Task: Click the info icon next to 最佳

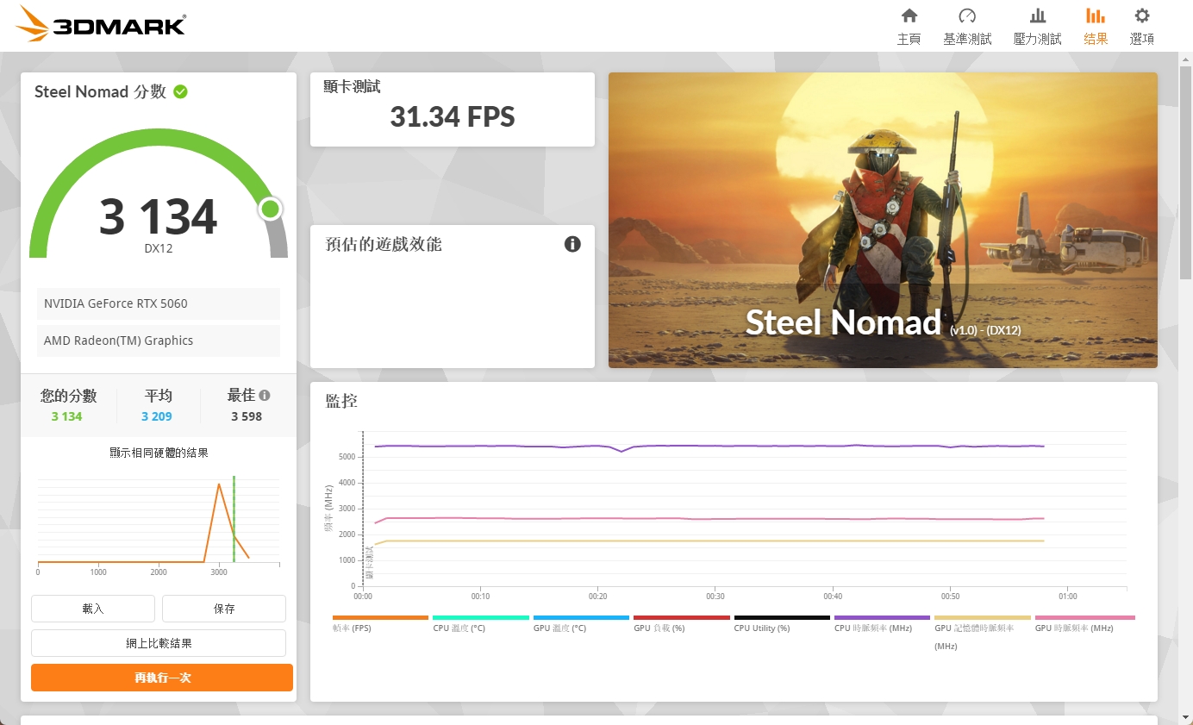Action: coord(265,395)
